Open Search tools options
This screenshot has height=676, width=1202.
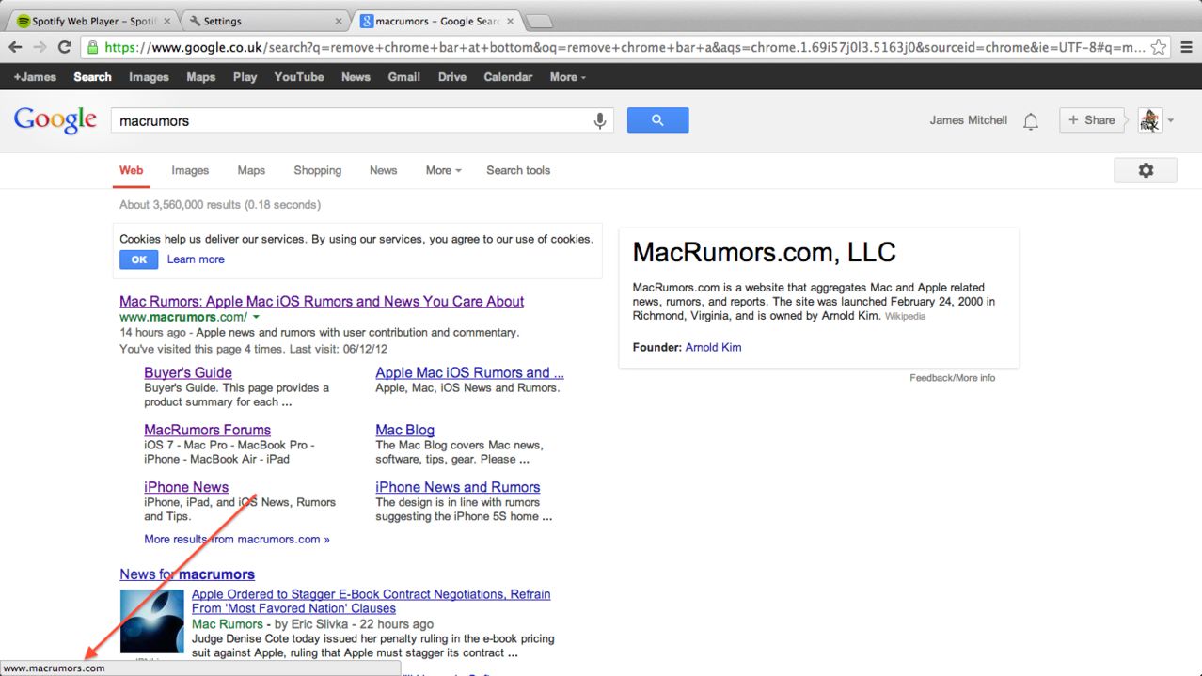518,170
